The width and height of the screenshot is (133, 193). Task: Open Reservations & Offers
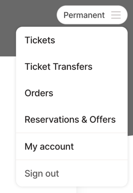click(72, 120)
